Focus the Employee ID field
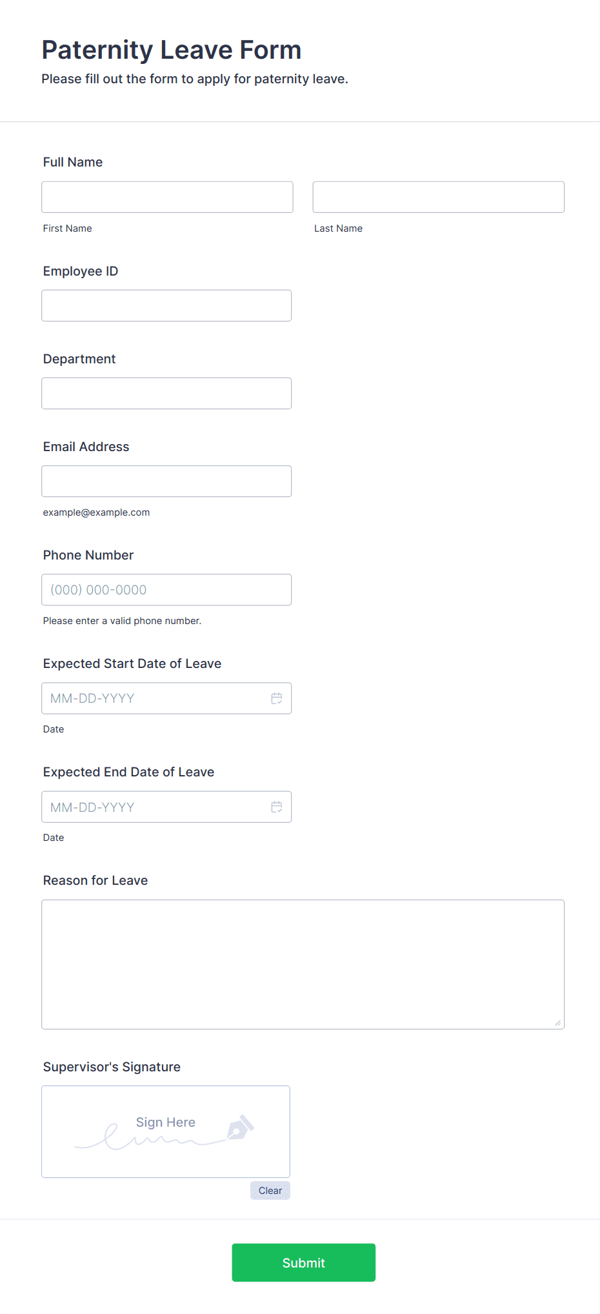Viewport: 600px width, 1314px height. [166, 305]
